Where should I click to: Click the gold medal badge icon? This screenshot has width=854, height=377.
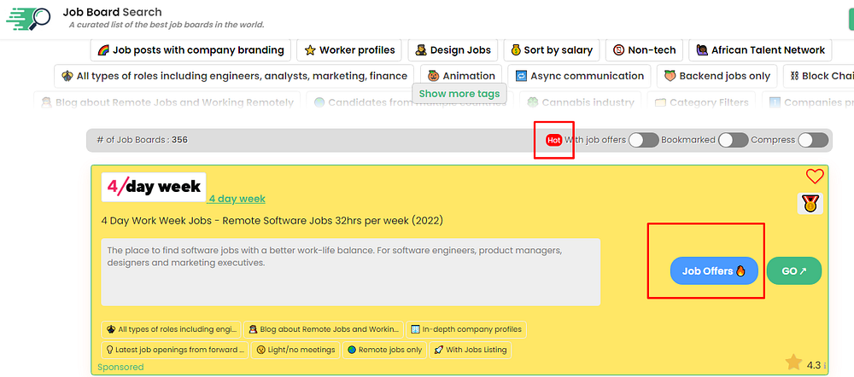point(810,204)
